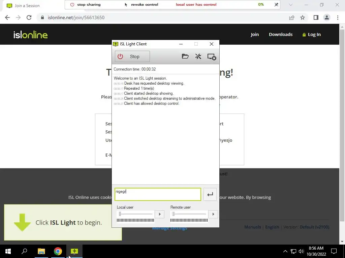Open the Windows notification center icon

(334, 251)
